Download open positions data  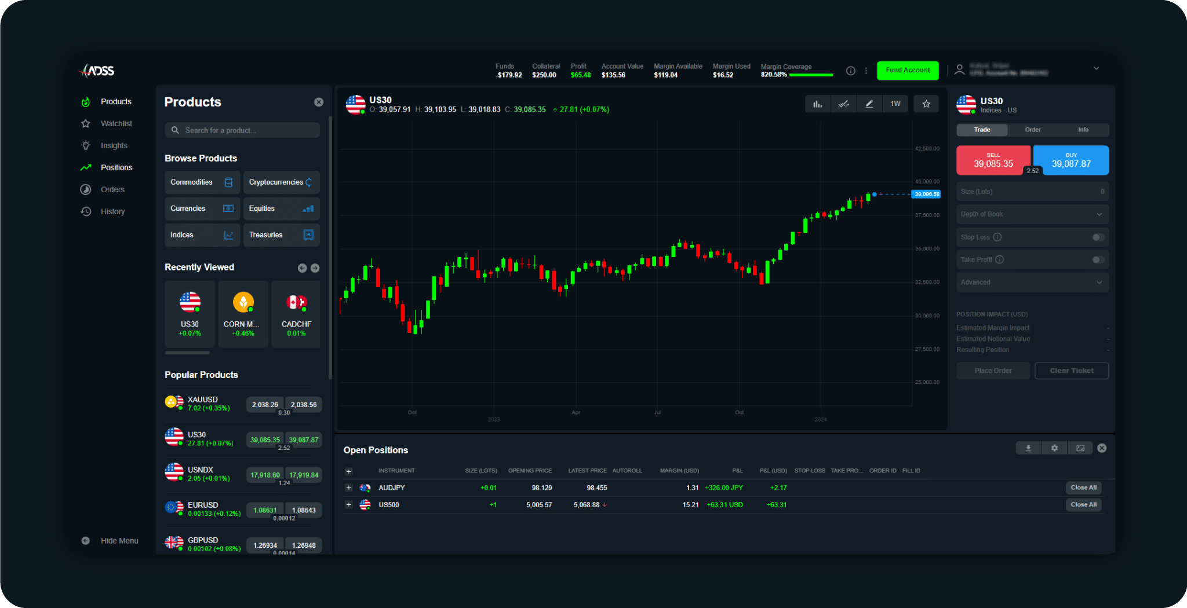(x=1028, y=448)
